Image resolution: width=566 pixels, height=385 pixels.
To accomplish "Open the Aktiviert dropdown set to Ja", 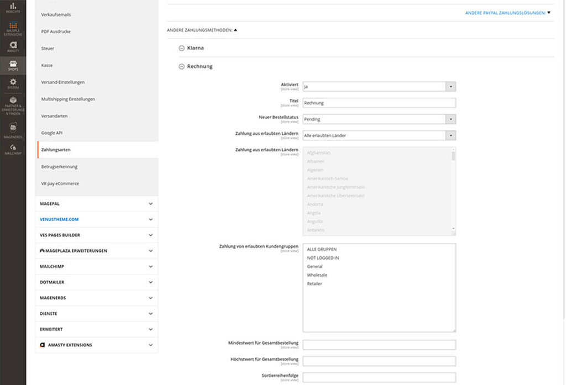I will (x=379, y=86).
